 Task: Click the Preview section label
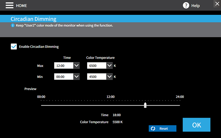click(30, 89)
